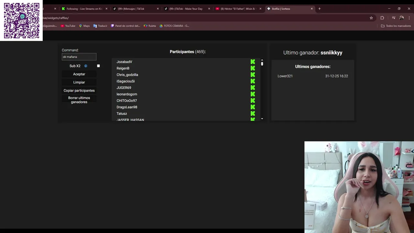Click the 31-12-25 16:22 timestamp
The height and width of the screenshot is (233, 414).
pos(337,76)
